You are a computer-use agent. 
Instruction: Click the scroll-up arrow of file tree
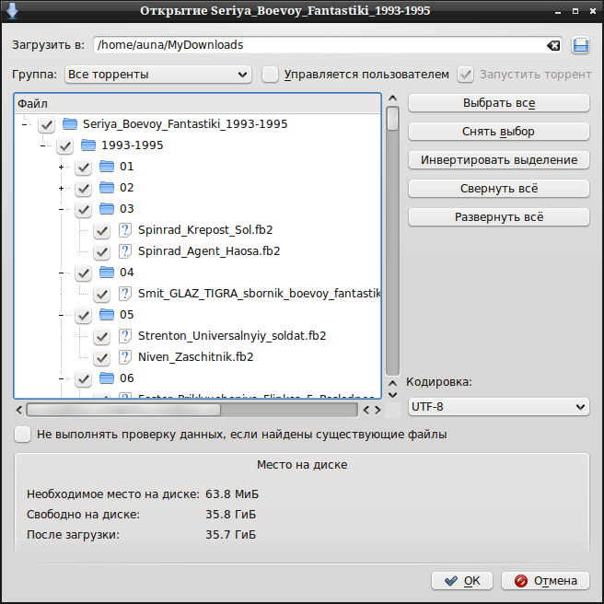coord(392,99)
